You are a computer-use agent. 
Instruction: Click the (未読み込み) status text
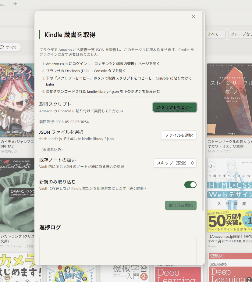point(52,150)
